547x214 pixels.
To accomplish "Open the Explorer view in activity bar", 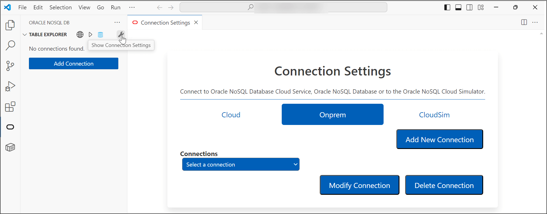I will coord(10,25).
